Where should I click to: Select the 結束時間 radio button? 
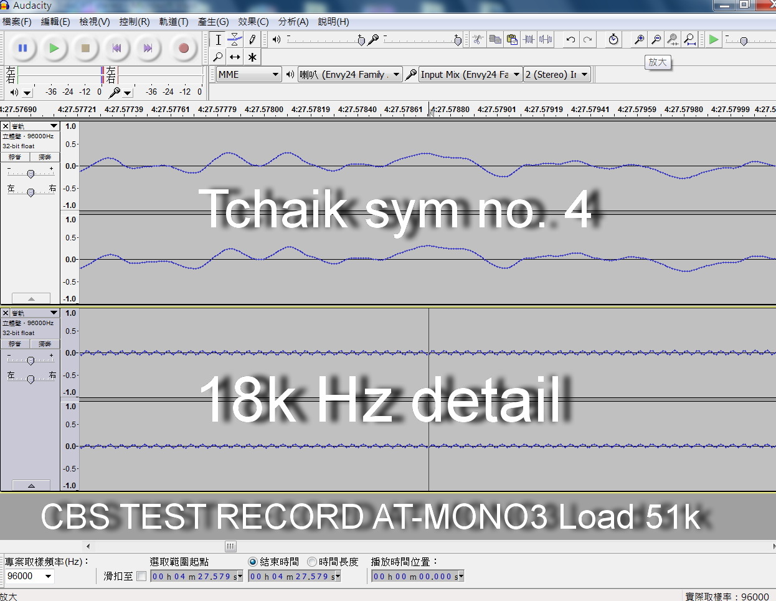point(253,562)
